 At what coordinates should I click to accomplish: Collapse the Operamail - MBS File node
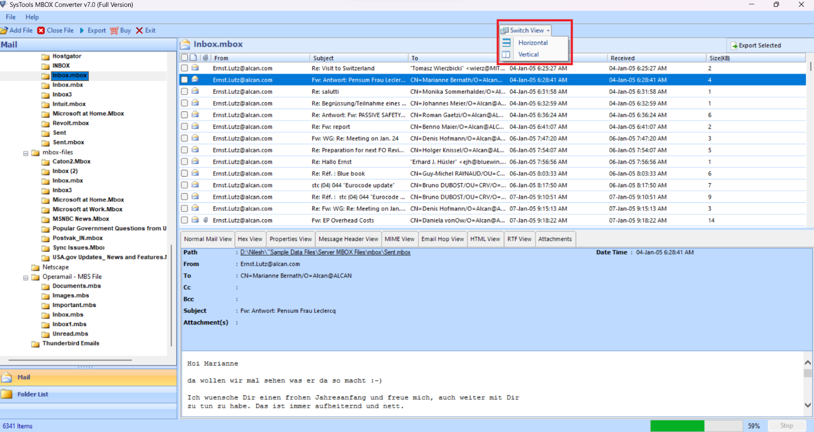tap(25, 276)
